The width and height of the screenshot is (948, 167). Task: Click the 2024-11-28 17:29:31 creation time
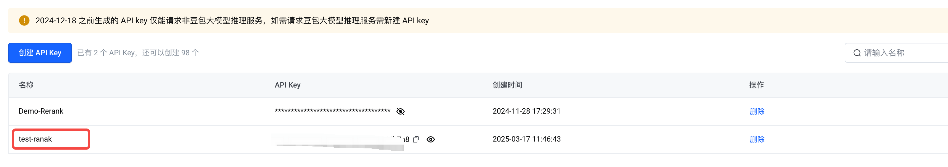tap(526, 111)
